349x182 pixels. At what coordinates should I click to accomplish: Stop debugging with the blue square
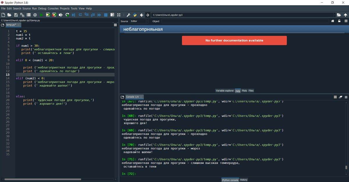click(x=106, y=15)
